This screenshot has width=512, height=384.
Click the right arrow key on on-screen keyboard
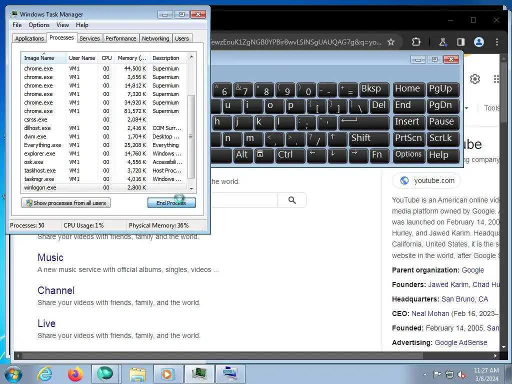[x=358, y=155]
